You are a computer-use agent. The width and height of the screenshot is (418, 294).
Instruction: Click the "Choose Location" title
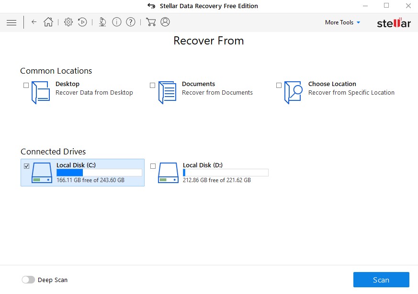[332, 84]
